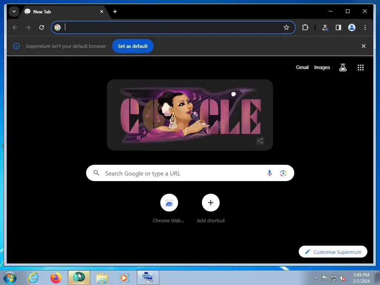Open a new tab with plus button
This screenshot has width=380, height=285.
click(x=115, y=12)
